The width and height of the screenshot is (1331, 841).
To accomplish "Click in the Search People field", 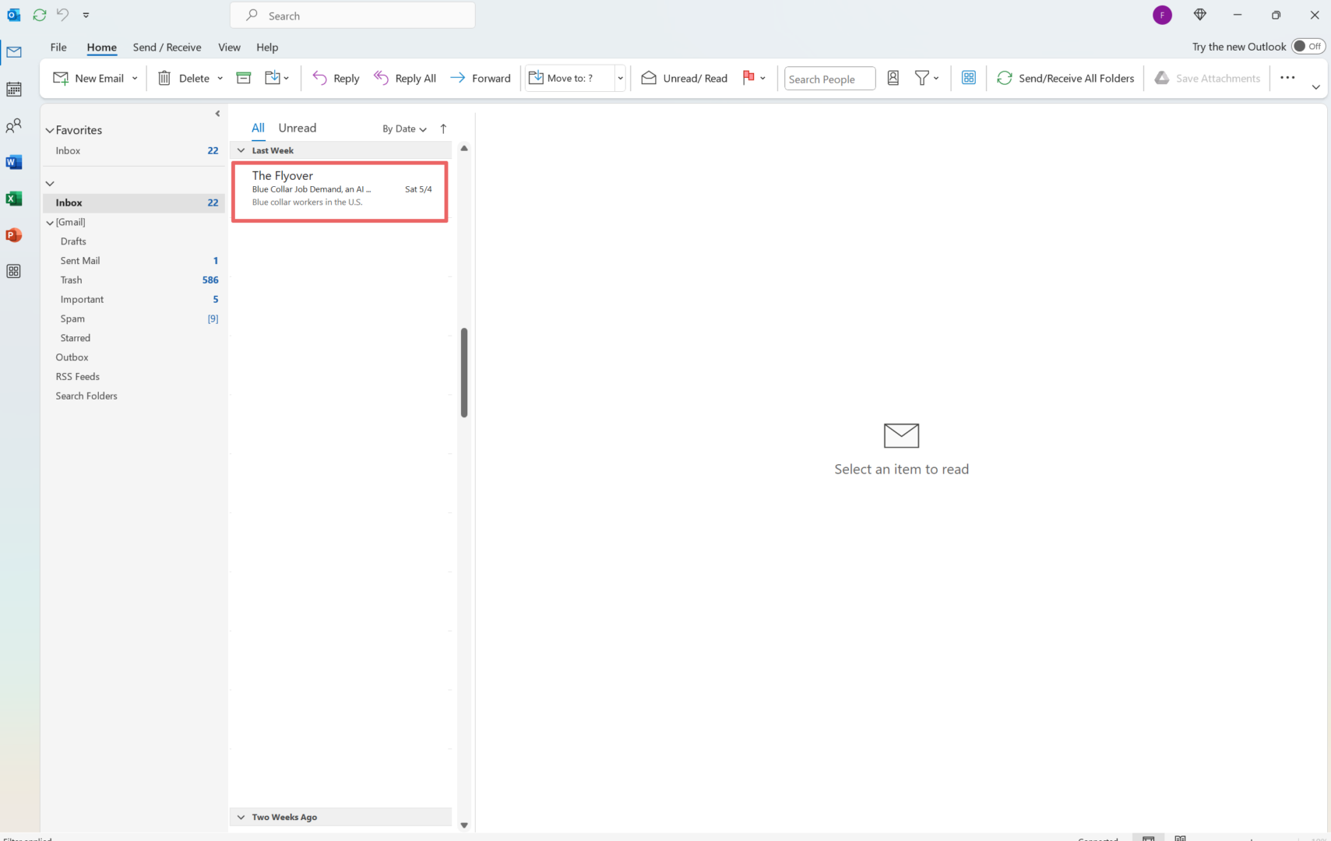I will point(829,79).
